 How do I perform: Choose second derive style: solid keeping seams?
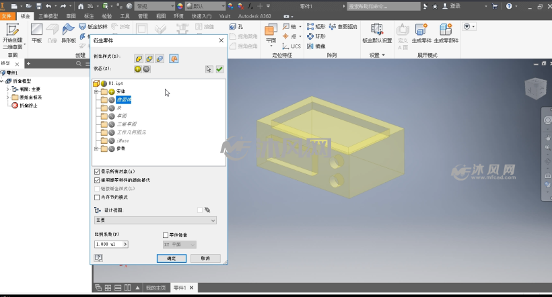pos(149,58)
